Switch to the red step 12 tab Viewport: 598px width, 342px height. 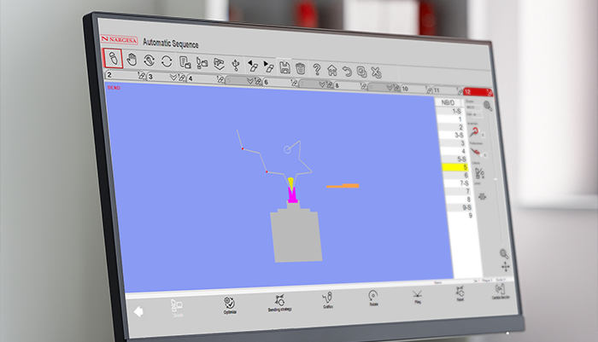pyautogui.click(x=474, y=92)
